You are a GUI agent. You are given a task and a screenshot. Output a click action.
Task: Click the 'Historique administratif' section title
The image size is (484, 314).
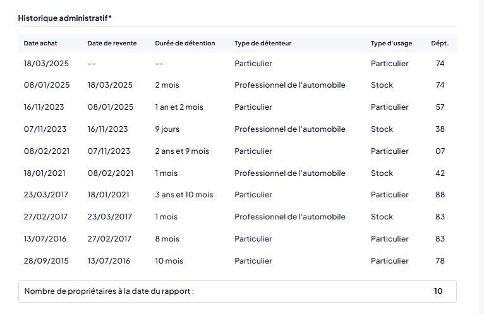[x=65, y=18]
